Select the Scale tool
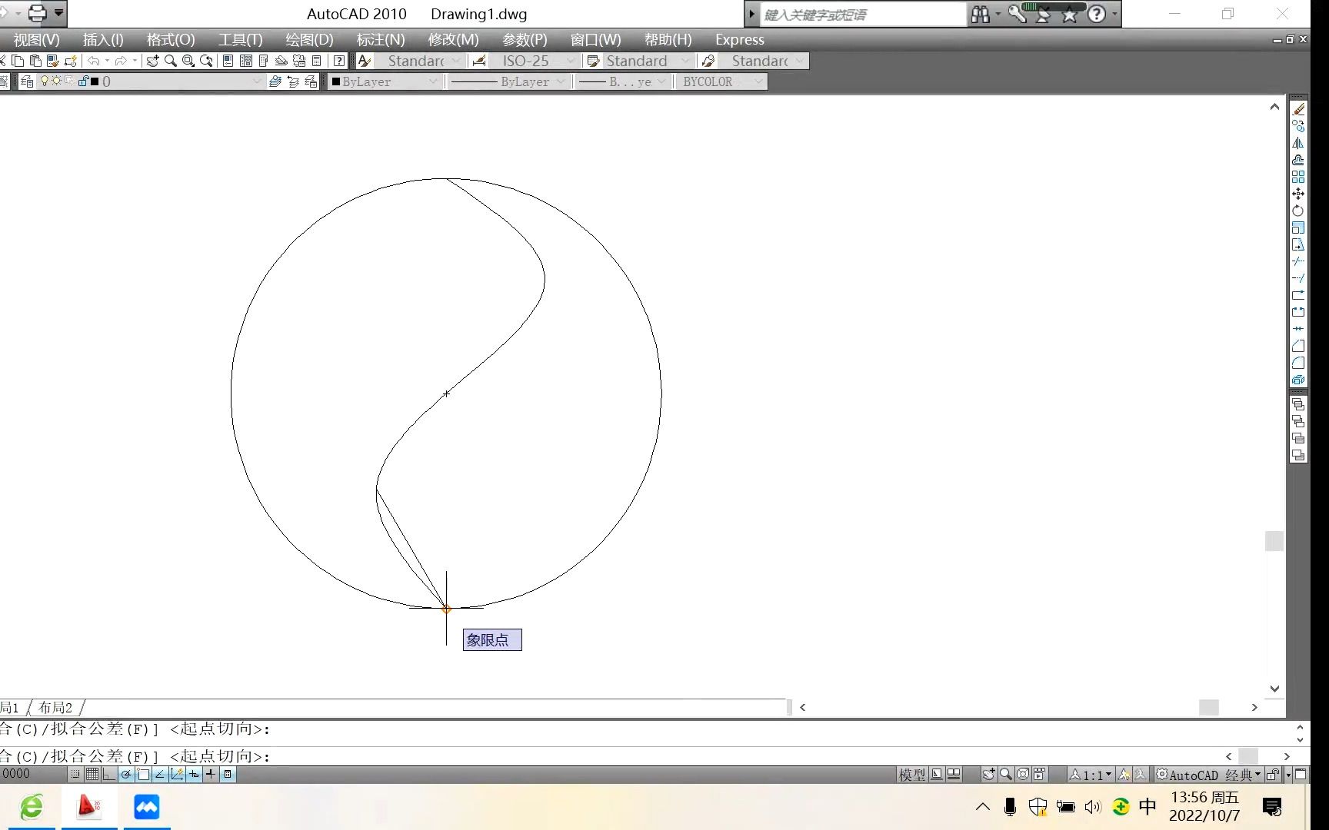The image size is (1329, 830). [1298, 227]
